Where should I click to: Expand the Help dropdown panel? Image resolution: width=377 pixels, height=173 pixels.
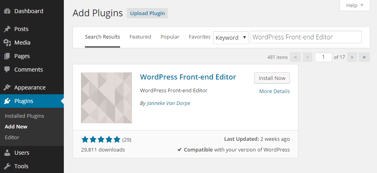[355, 6]
